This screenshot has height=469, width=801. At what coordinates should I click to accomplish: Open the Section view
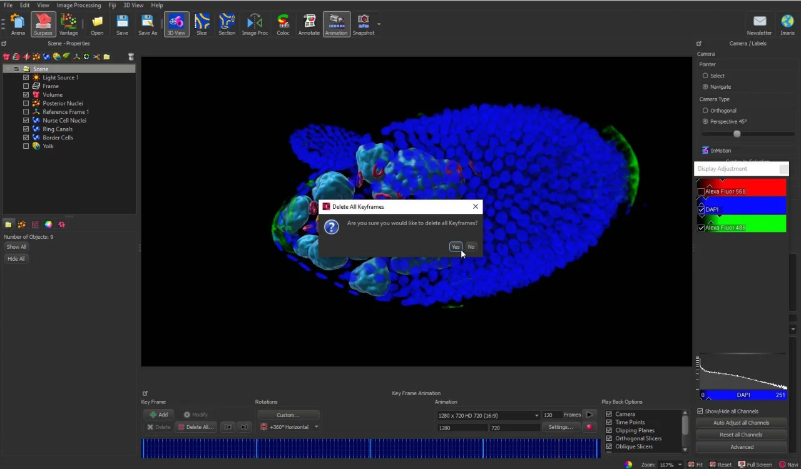click(x=227, y=24)
